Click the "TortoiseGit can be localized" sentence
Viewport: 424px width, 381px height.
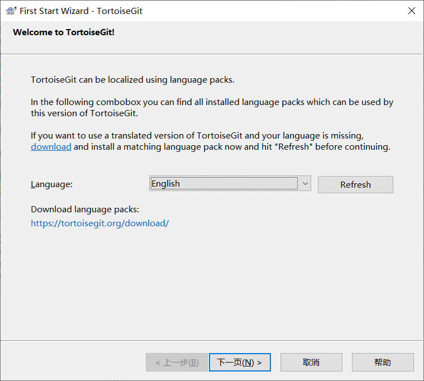coord(132,80)
